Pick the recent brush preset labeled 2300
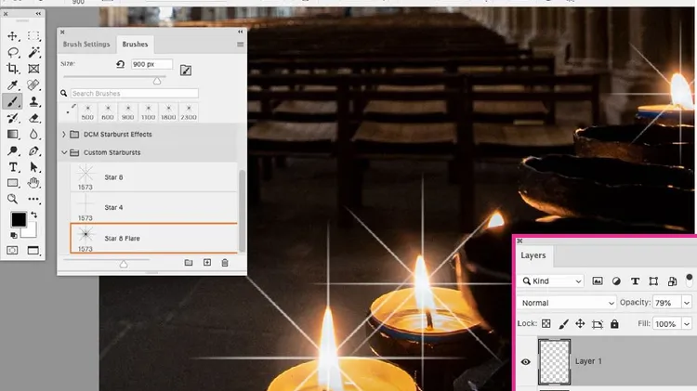This screenshot has height=391, width=697. point(189,112)
